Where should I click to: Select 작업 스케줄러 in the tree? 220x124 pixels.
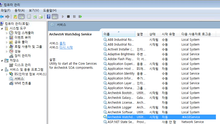(x=24, y=33)
